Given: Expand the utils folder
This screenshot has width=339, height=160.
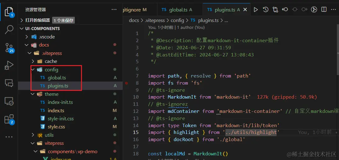Looking at the screenshot, I should tap(33, 135).
